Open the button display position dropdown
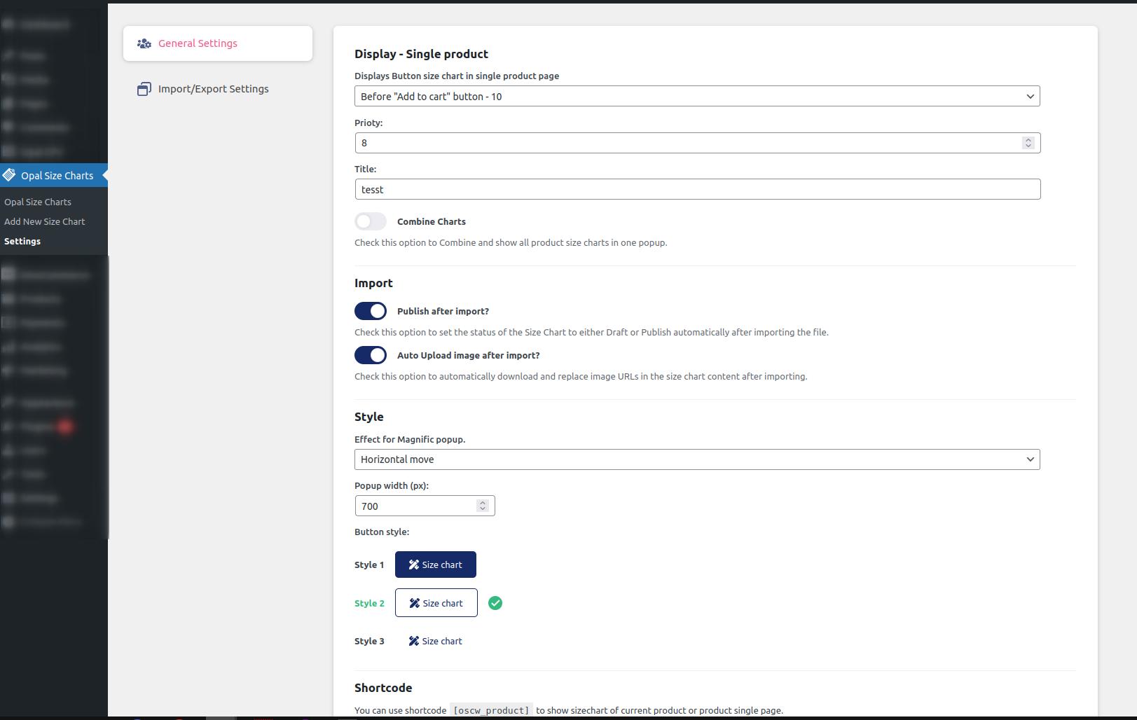The image size is (1137, 720). (697, 96)
